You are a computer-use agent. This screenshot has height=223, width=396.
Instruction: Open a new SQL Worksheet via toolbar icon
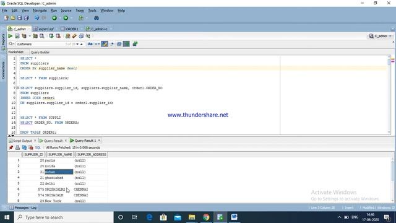[81, 18]
